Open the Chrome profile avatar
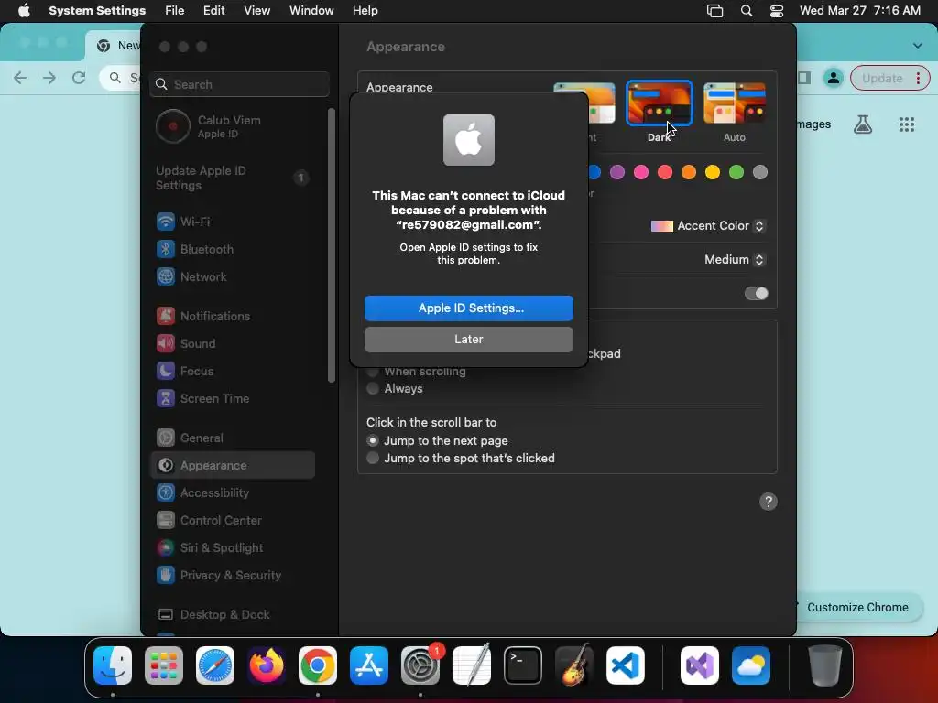The height and width of the screenshot is (703, 938). tap(833, 78)
